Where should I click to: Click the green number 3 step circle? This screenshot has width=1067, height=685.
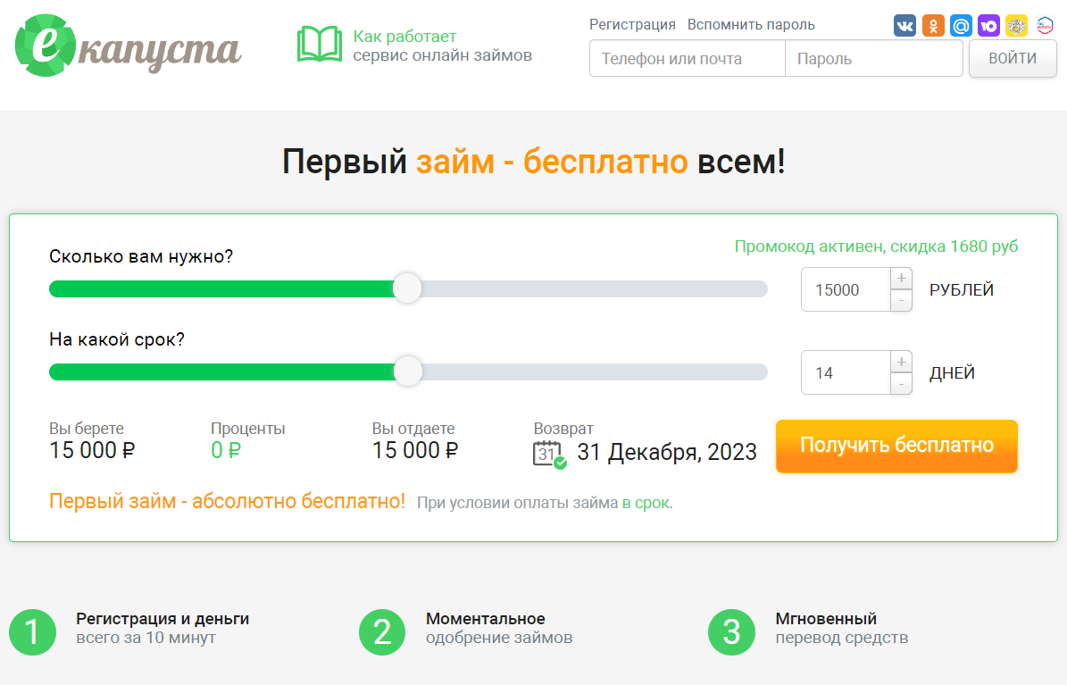(x=731, y=632)
